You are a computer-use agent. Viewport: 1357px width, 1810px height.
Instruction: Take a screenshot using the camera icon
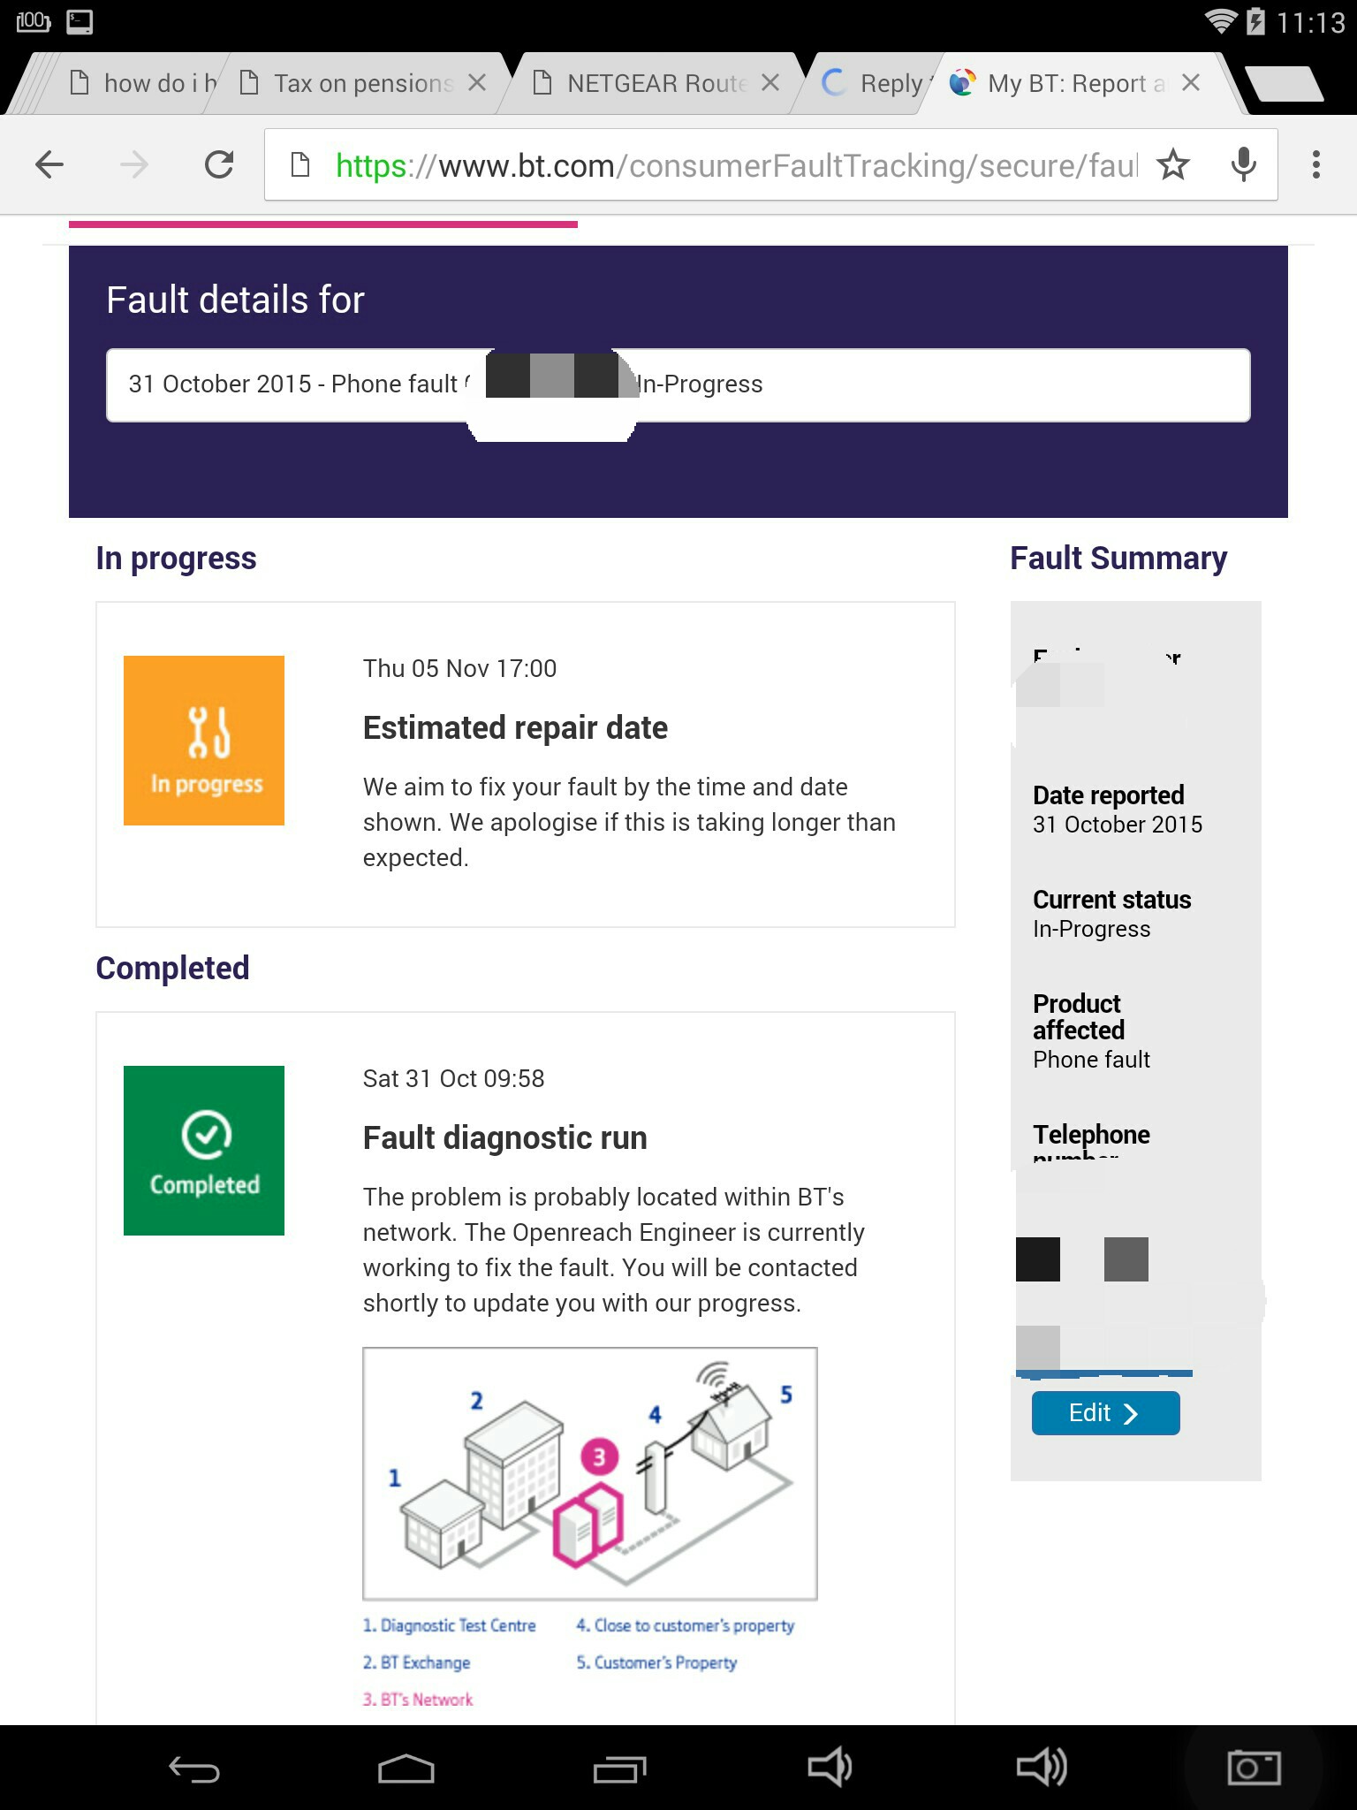1254,1768
